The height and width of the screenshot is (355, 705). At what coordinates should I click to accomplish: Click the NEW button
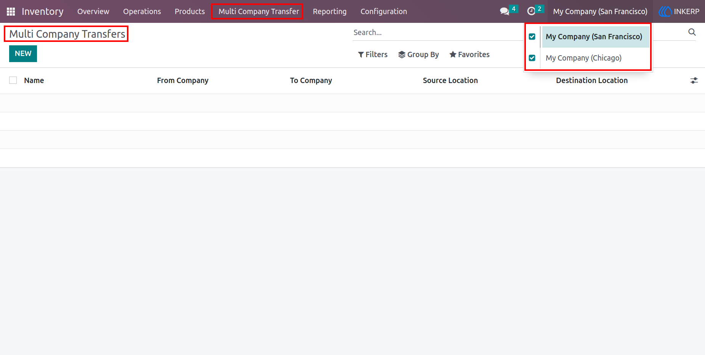point(23,54)
